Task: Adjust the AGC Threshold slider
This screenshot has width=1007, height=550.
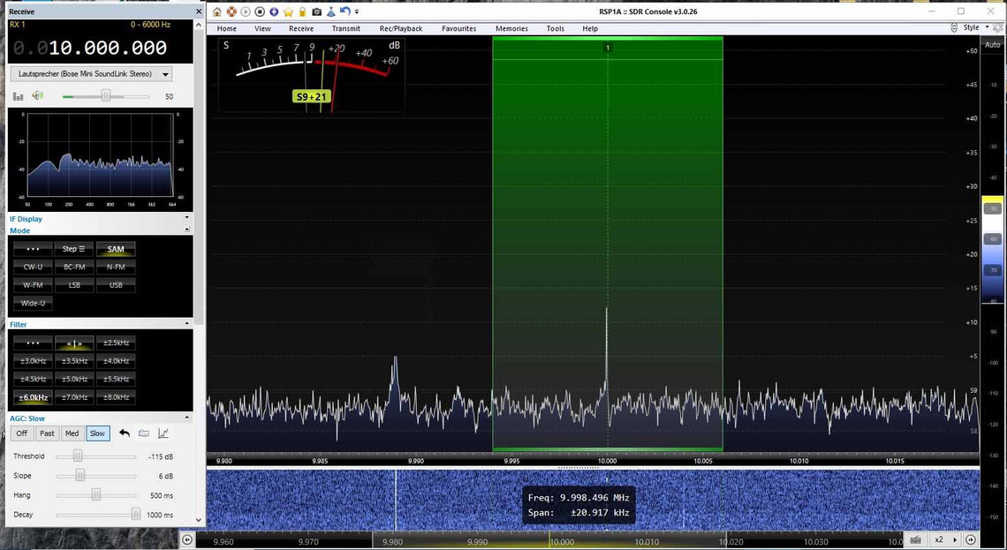Action: click(96, 456)
